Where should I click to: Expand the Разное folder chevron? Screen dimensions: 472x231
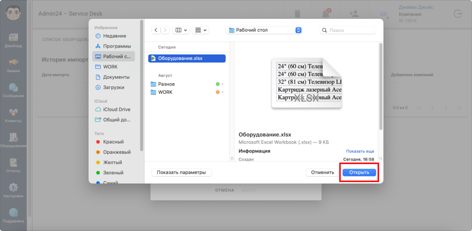pyautogui.click(x=222, y=84)
